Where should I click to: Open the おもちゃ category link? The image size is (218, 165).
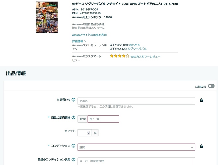[134, 45]
